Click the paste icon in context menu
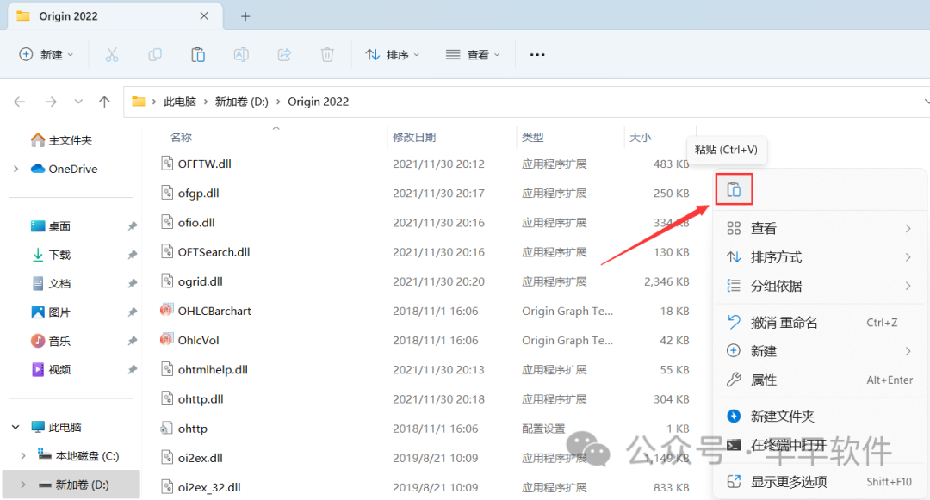Screen dimensions: 930x500 pos(734,189)
